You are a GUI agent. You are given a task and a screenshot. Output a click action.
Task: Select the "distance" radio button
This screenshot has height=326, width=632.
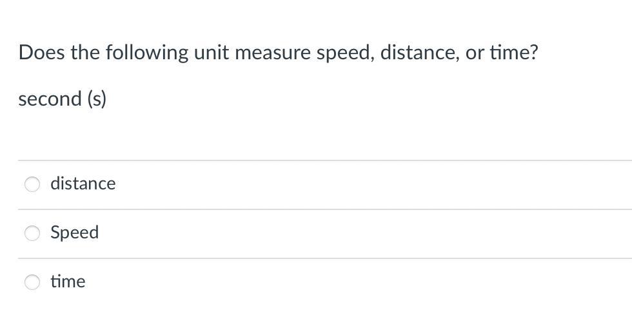coord(32,184)
